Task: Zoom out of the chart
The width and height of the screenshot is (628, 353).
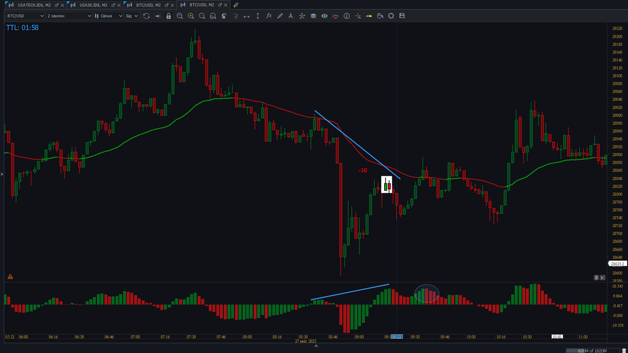Action: coord(202,16)
